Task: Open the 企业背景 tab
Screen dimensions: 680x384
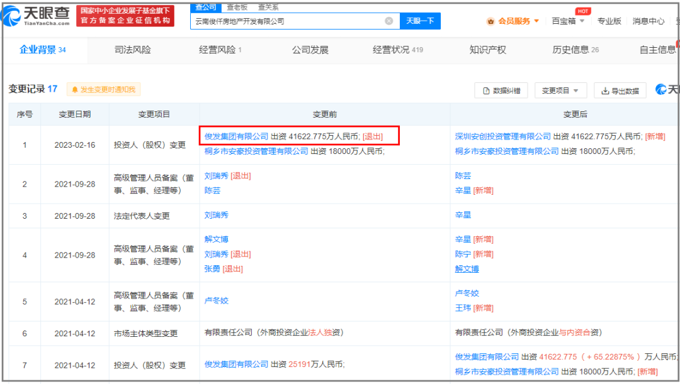Action: (x=43, y=50)
